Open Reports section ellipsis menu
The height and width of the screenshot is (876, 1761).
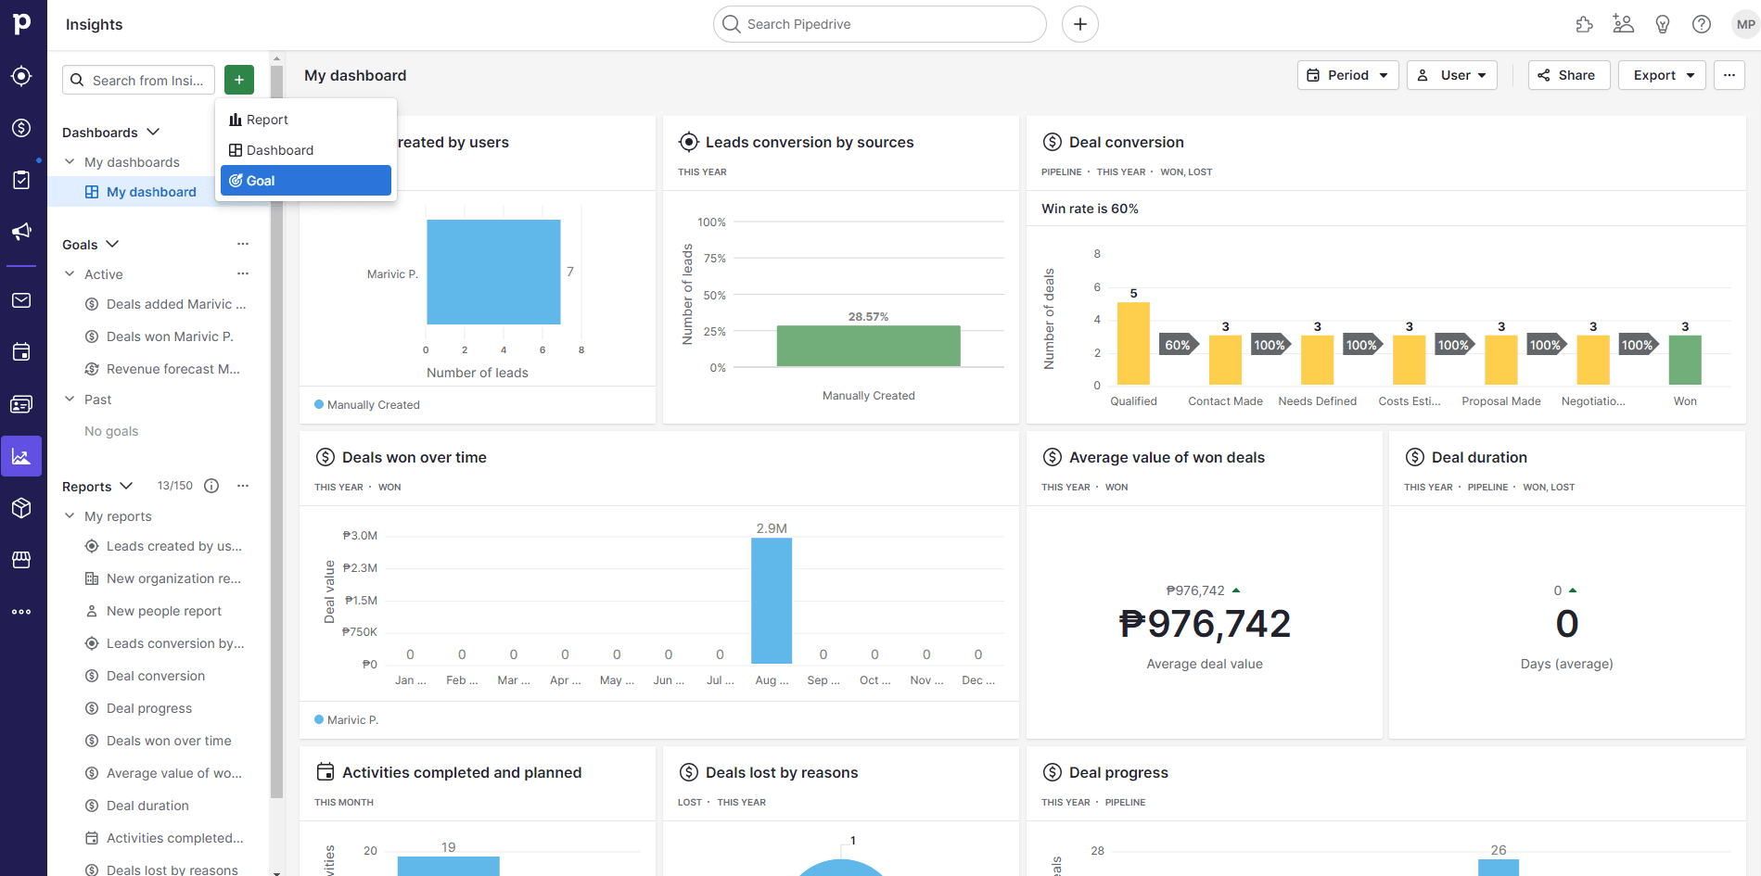[x=243, y=486]
